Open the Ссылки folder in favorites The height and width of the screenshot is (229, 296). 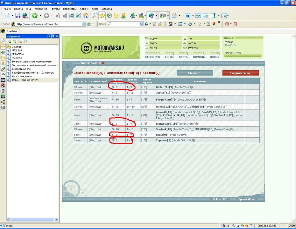[x=16, y=47]
